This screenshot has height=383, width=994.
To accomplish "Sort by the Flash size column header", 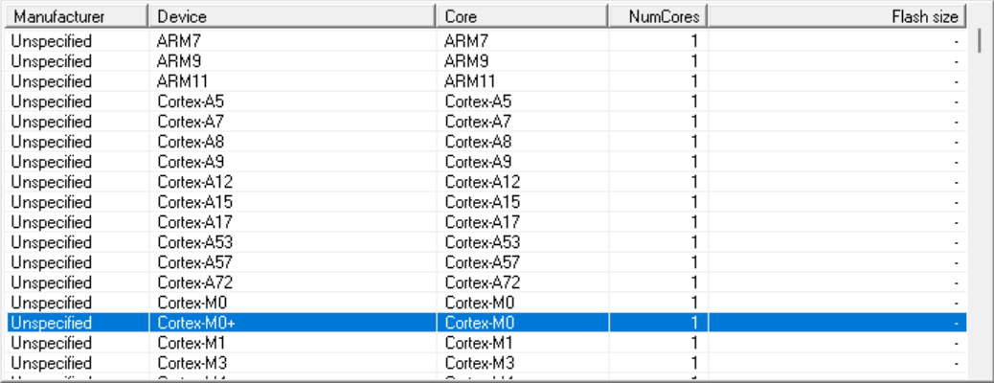I will coord(837,16).
